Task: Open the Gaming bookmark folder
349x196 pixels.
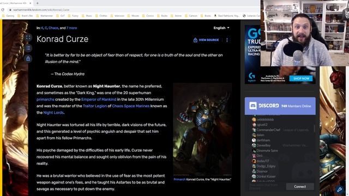Action: [8, 16]
